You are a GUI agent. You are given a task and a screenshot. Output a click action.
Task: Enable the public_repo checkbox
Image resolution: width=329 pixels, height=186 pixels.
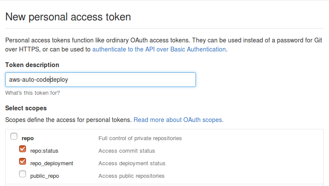(23, 174)
